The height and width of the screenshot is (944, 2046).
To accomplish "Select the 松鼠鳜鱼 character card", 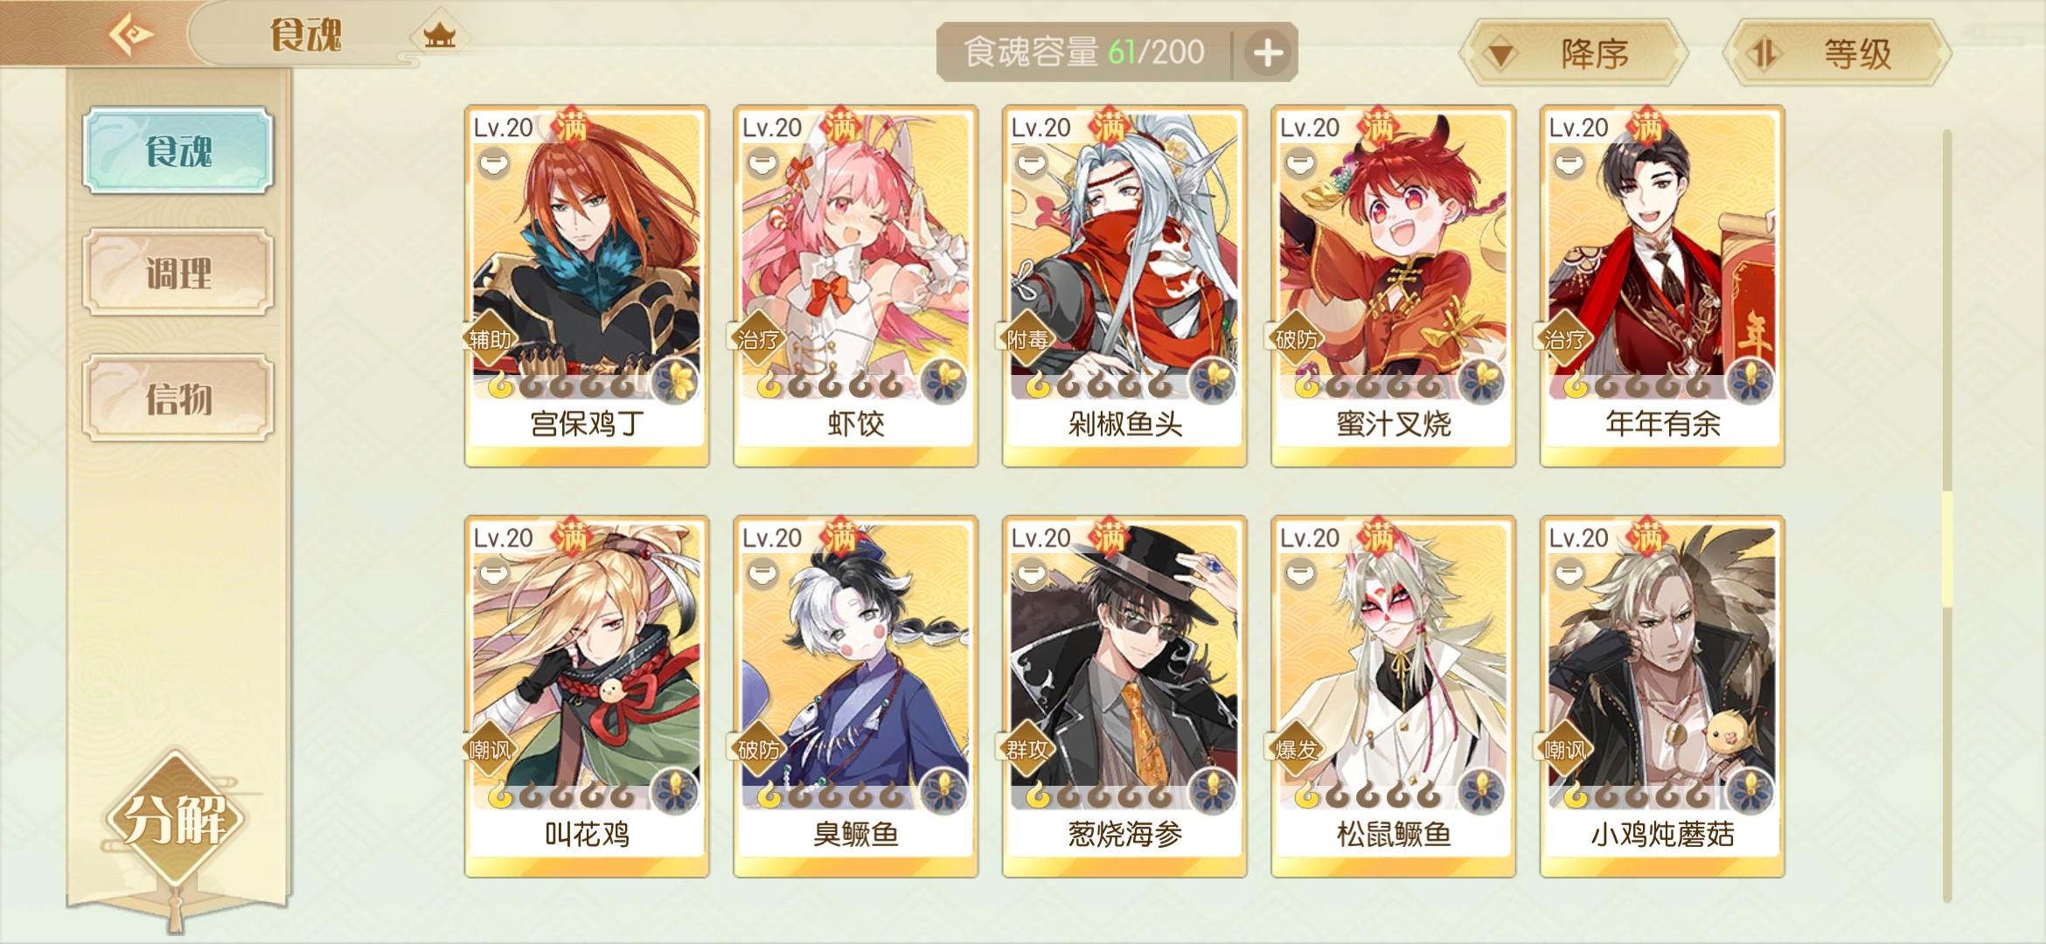I will 1393,697.
